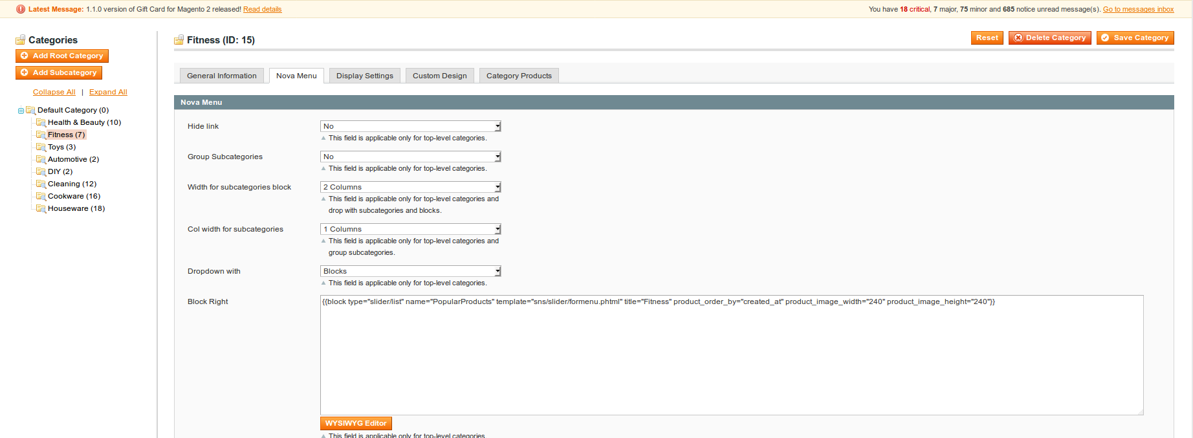Viewport: 1193px width, 438px height.
Task: Open the Category Products tab
Action: pos(519,76)
